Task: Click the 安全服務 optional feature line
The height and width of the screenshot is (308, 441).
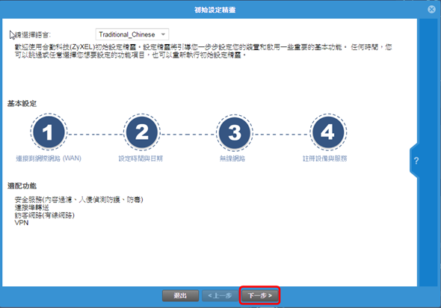Action: (x=78, y=200)
